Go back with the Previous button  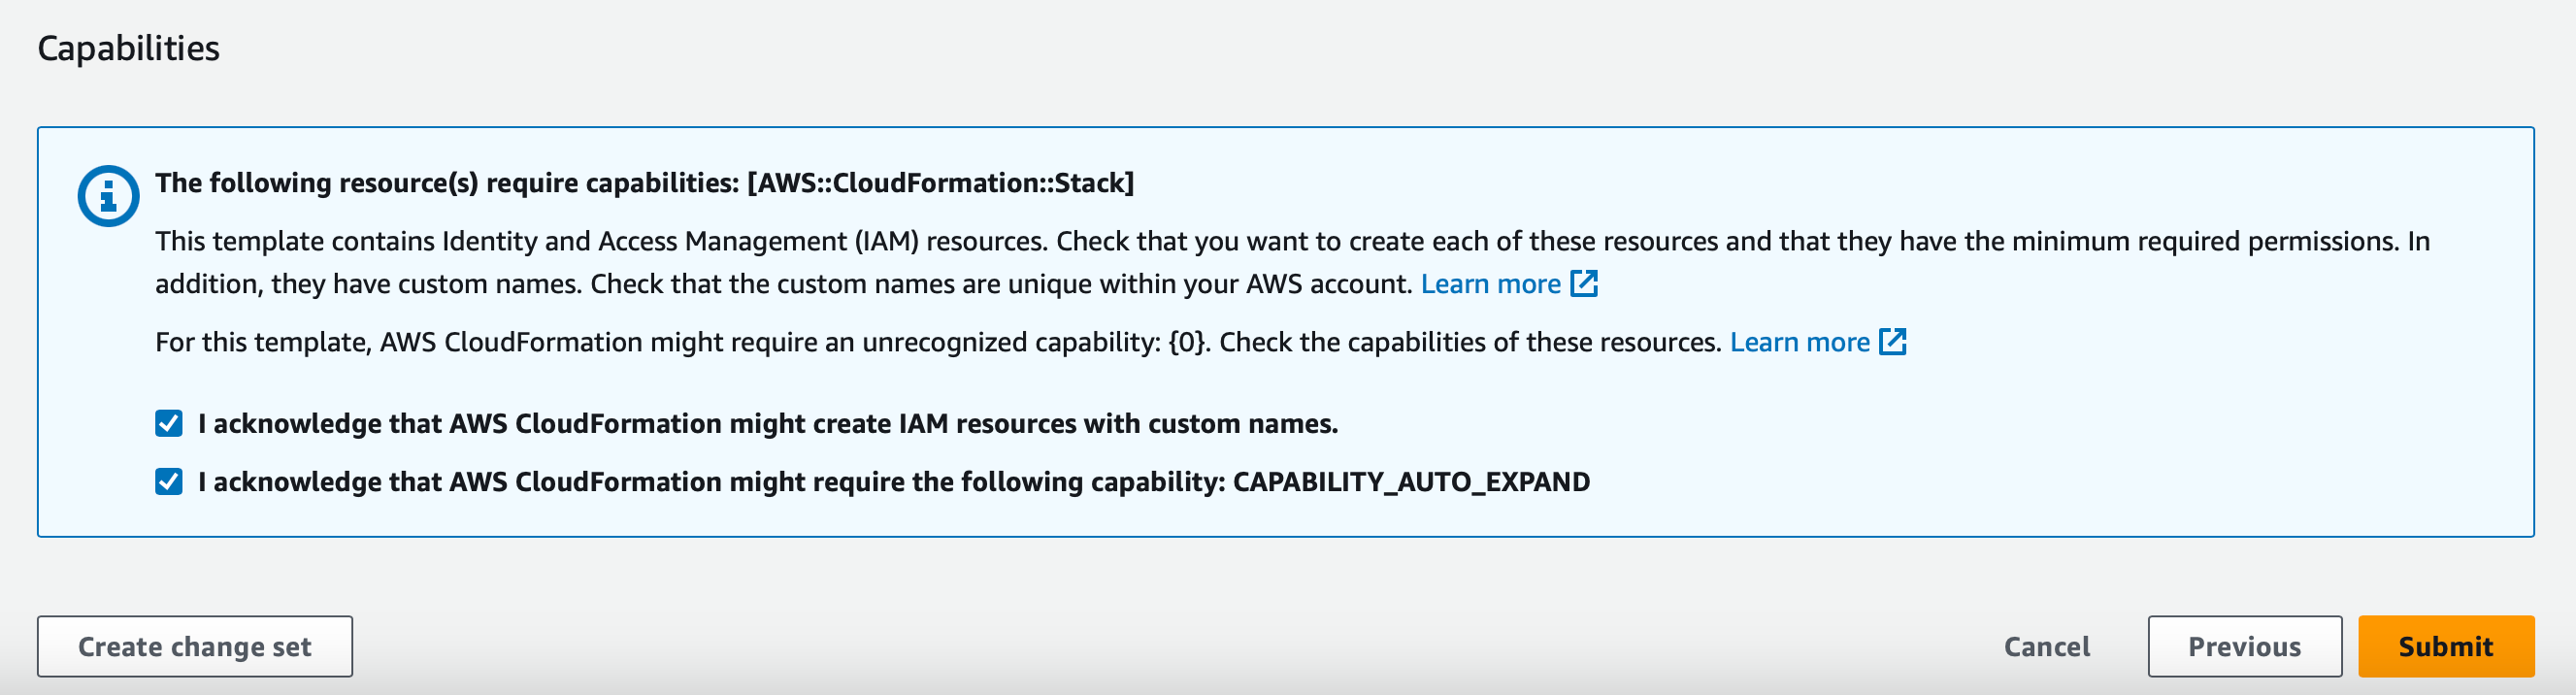(2244, 647)
